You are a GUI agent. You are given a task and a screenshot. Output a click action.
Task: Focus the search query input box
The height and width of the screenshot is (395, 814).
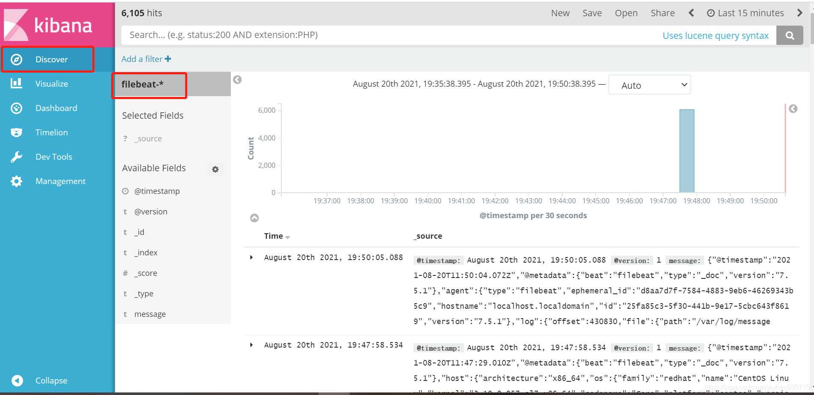click(x=389, y=35)
